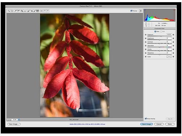Image resolution: width=182 pixels, height=136 pixels.
Task: Click the Contrast value field
Action: pos(169,42)
